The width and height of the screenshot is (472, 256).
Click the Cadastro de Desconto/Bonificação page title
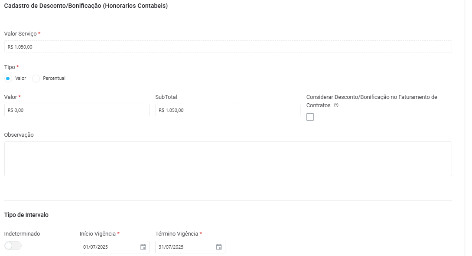click(x=86, y=6)
